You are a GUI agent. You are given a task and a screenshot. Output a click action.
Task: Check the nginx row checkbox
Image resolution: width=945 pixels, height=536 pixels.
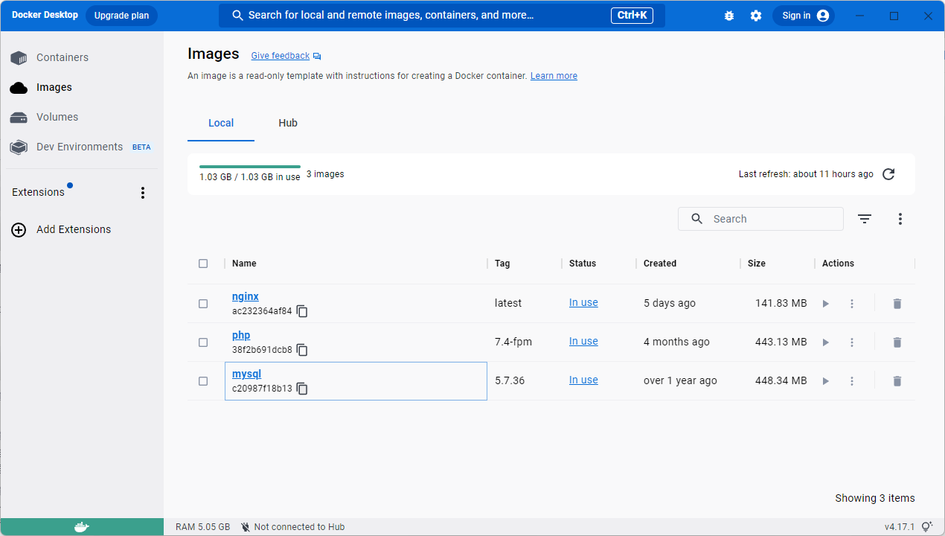click(x=203, y=304)
